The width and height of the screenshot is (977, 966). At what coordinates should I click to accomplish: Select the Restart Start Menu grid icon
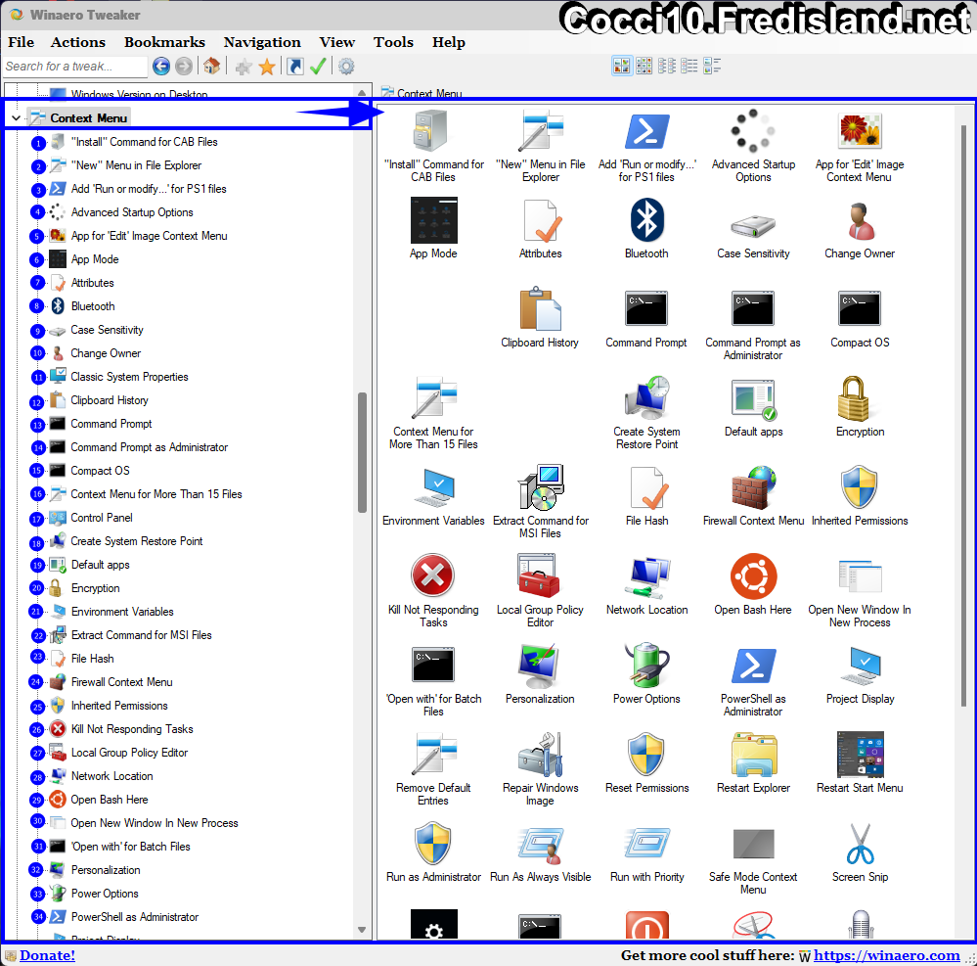coord(860,754)
